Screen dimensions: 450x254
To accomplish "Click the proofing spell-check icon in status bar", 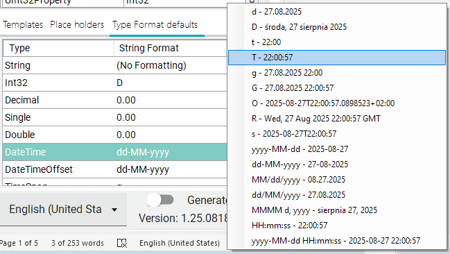I will (122, 243).
